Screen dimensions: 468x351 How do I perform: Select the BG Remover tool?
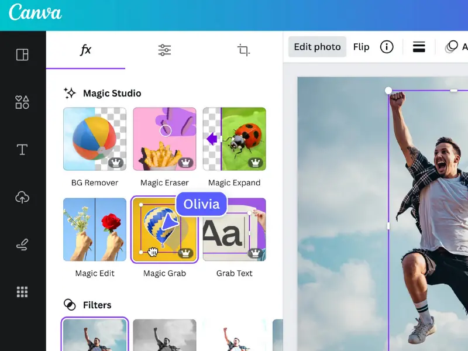pyautogui.click(x=95, y=139)
